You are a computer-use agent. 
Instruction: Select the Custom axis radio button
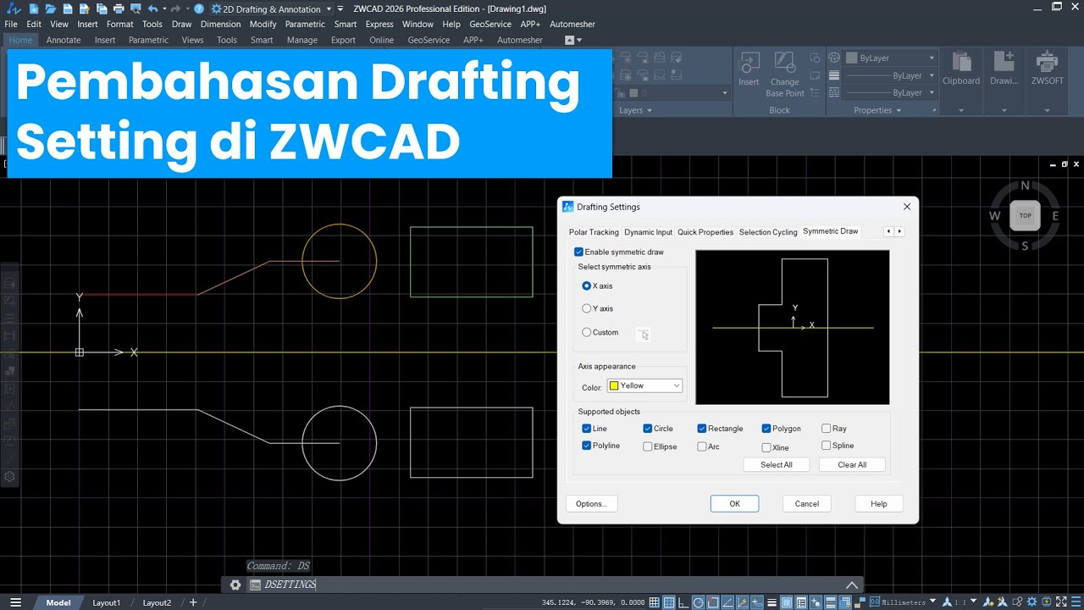(587, 332)
